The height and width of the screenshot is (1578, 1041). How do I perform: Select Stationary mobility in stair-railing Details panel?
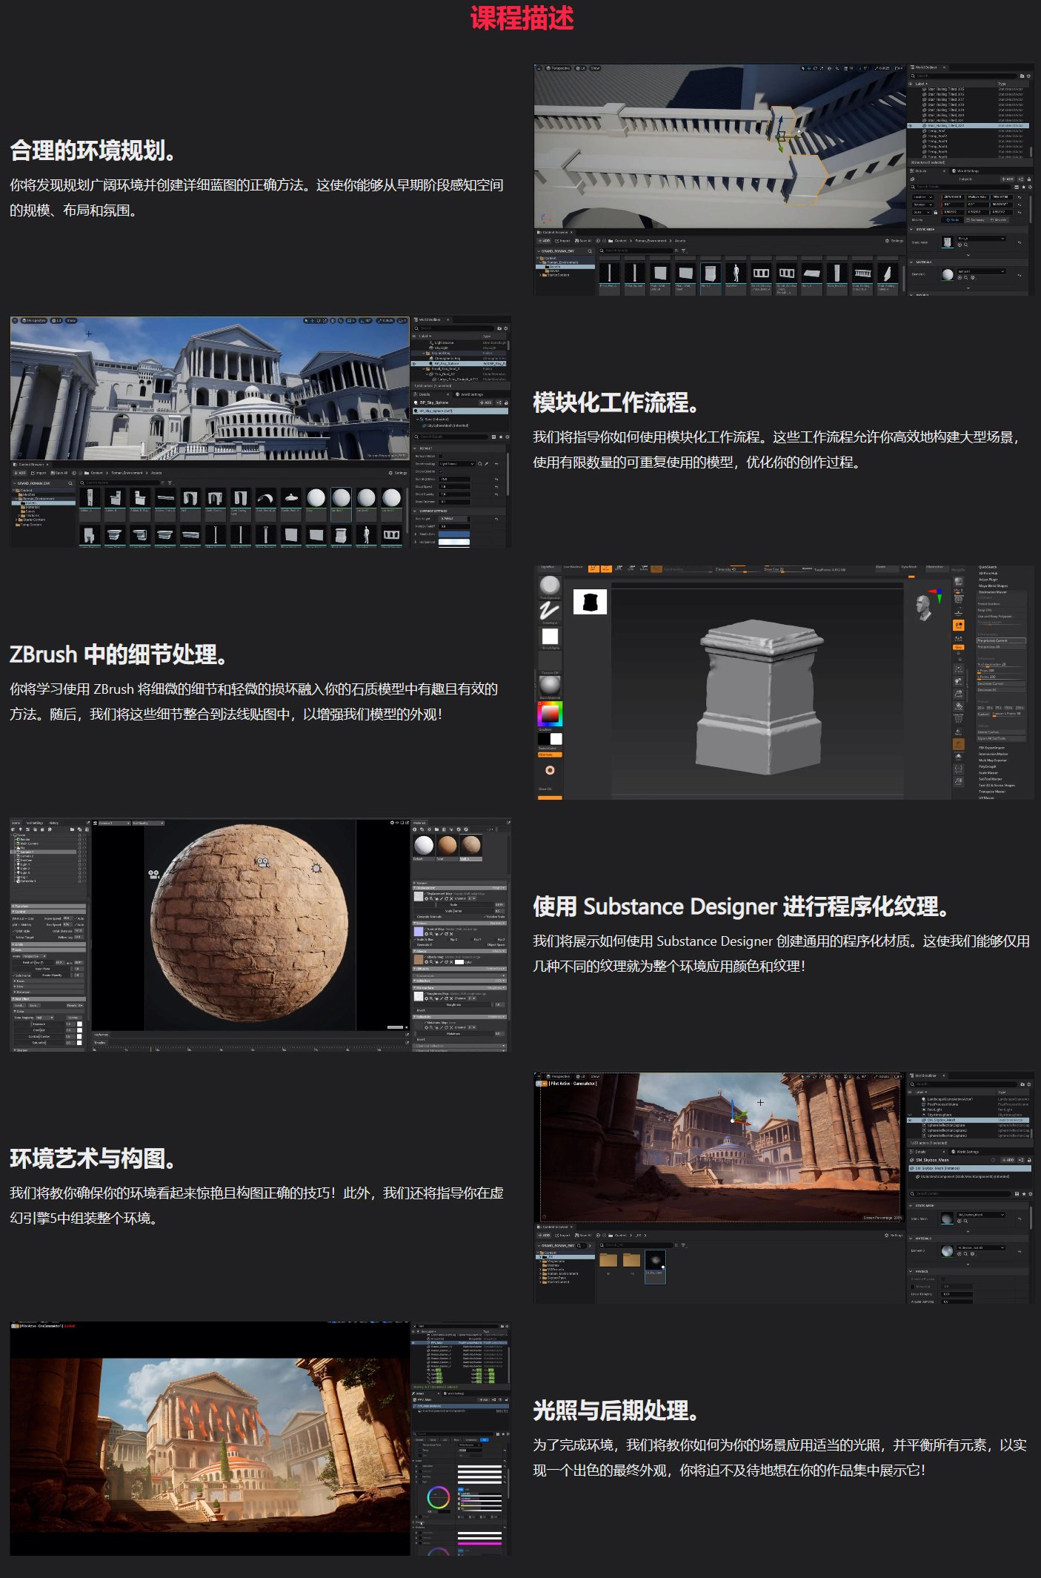(976, 220)
